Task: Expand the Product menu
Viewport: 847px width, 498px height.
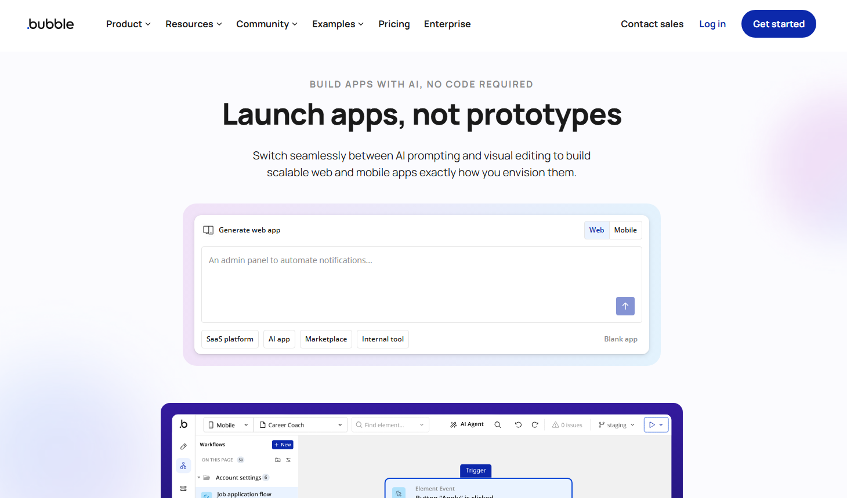Action: click(128, 24)
